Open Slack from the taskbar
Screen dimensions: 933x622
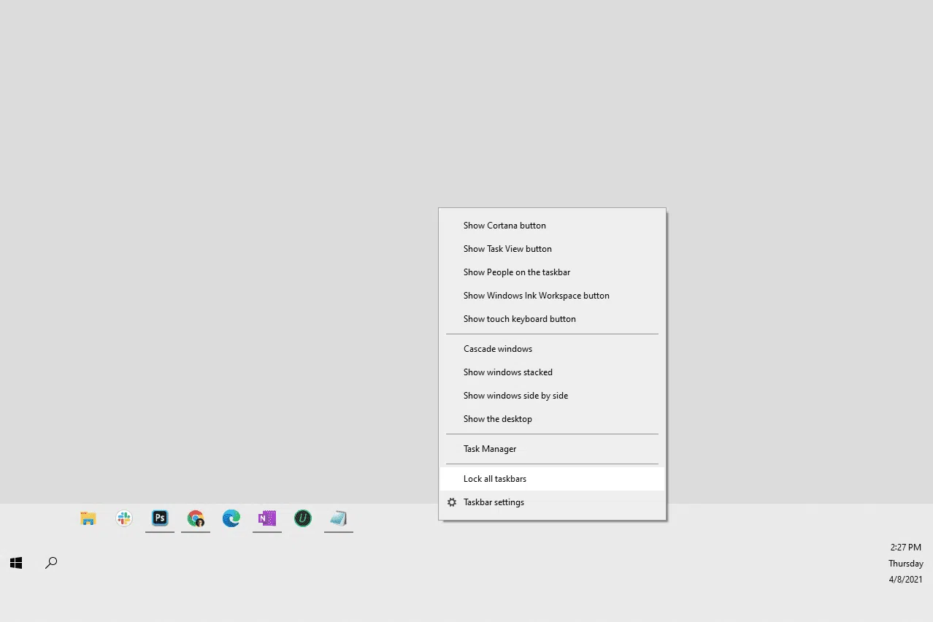tap(124, 519)
